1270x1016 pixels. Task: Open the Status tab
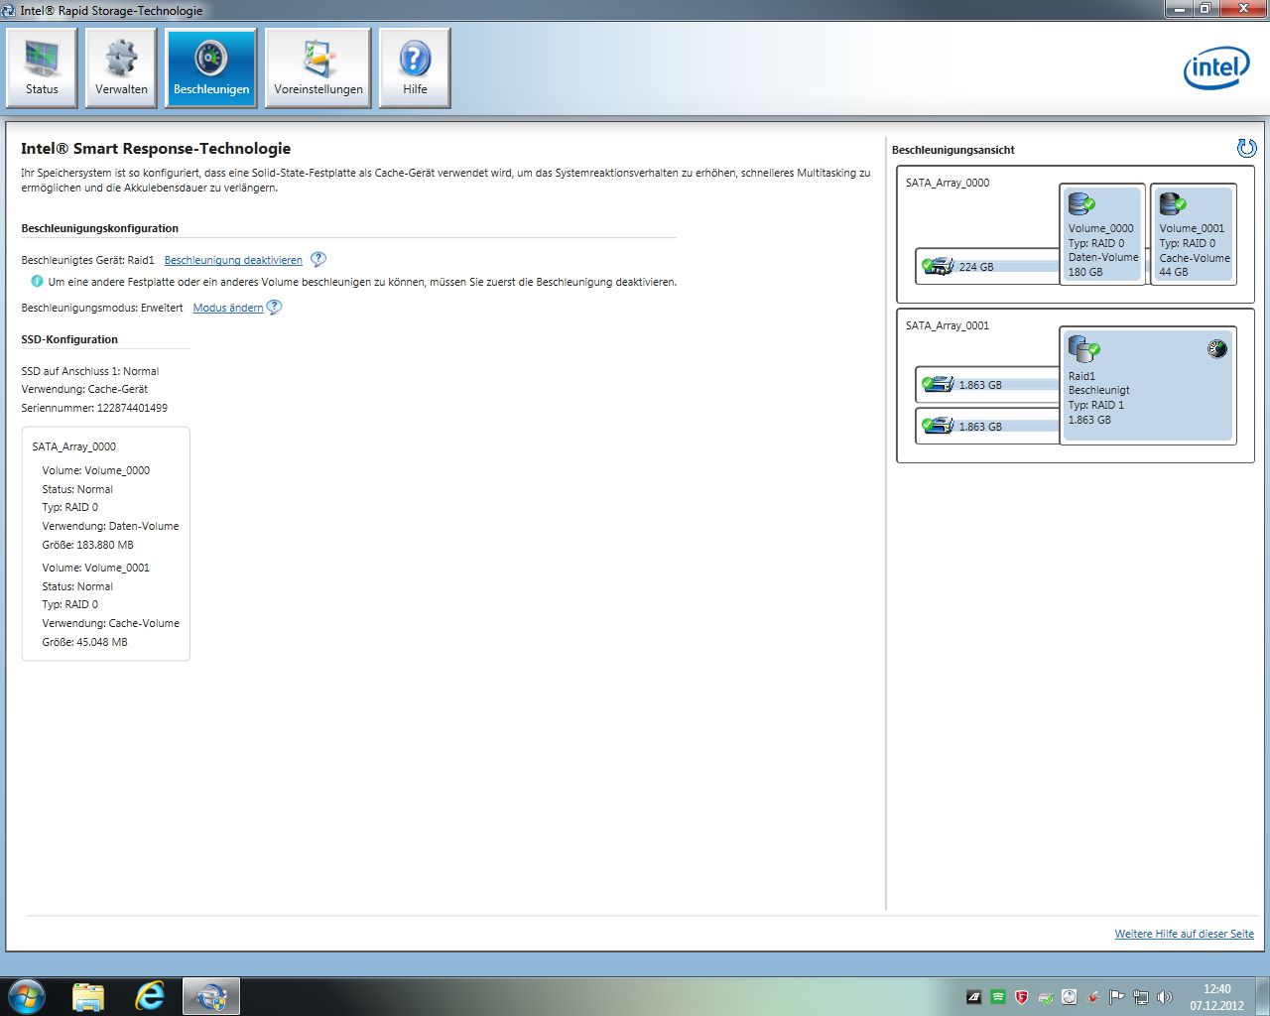[x=42, y=67]
